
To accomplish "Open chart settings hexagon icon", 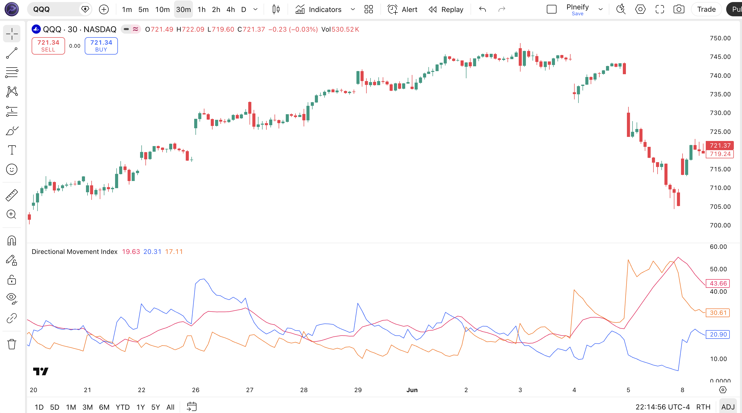I will [x=640, y=9].
